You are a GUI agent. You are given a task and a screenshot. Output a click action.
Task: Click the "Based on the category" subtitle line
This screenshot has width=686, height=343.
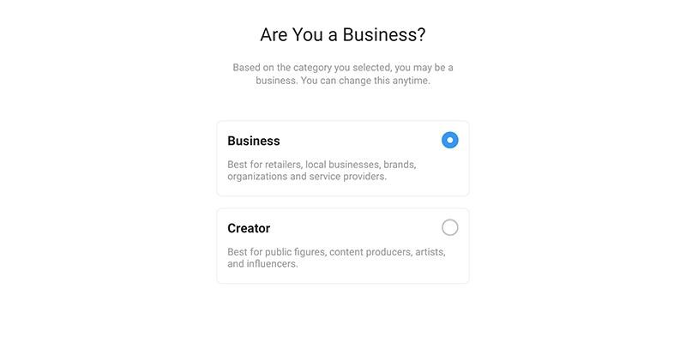(x=343, y=67)
